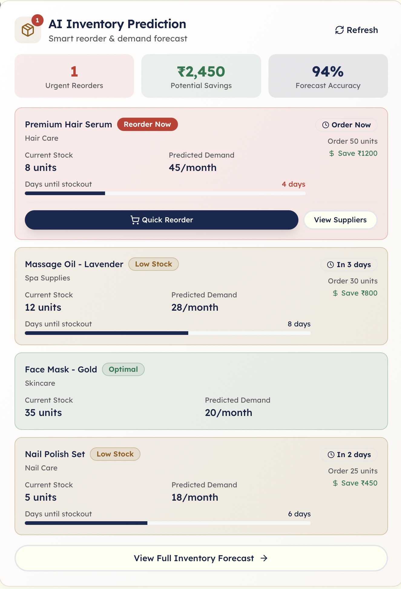
Task: Click dollar icon beside Save ₹800
Action: click(335, 293)
